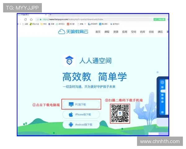
Task: Click the 人人通空间 graduation-cap app icon
Action: click(69, 61)
